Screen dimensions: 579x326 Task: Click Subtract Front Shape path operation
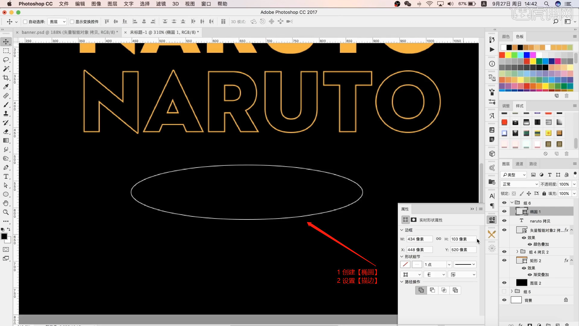(x=432, y=290)
